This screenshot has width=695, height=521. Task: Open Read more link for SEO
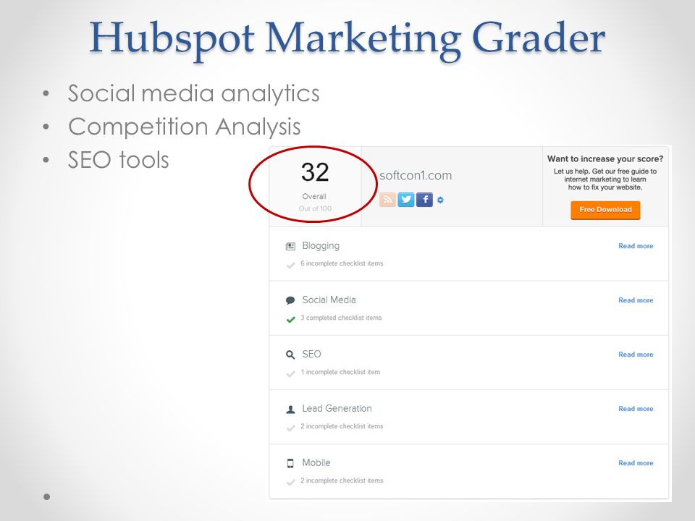point(636,355)
